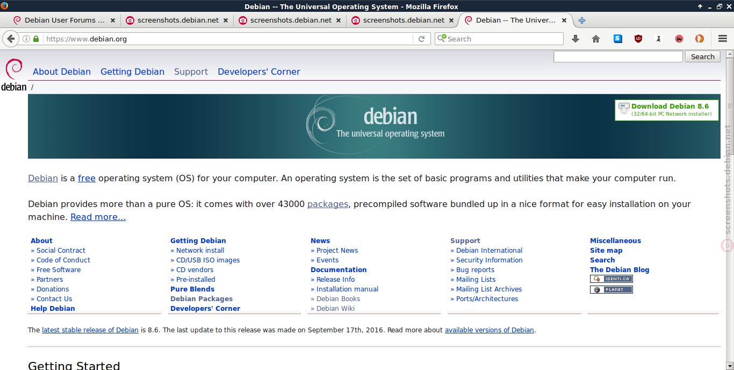
Task: Open the About Debian menu
Action: (x=62, y=72)
